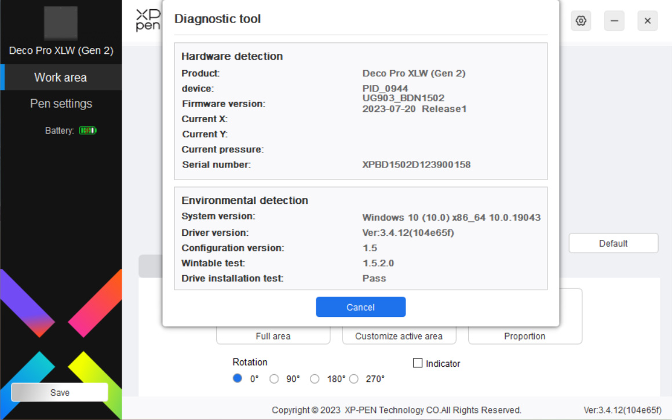Open the settings gear icon

pyautogui.click(x=580, y=21)
